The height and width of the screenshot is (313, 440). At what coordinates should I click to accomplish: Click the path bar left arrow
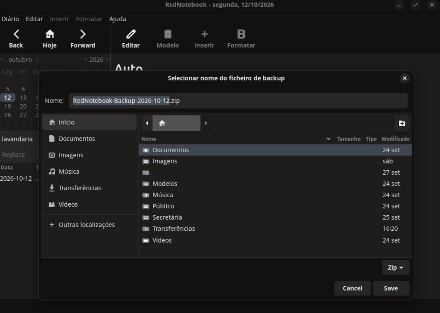click(x=147, y=123)
